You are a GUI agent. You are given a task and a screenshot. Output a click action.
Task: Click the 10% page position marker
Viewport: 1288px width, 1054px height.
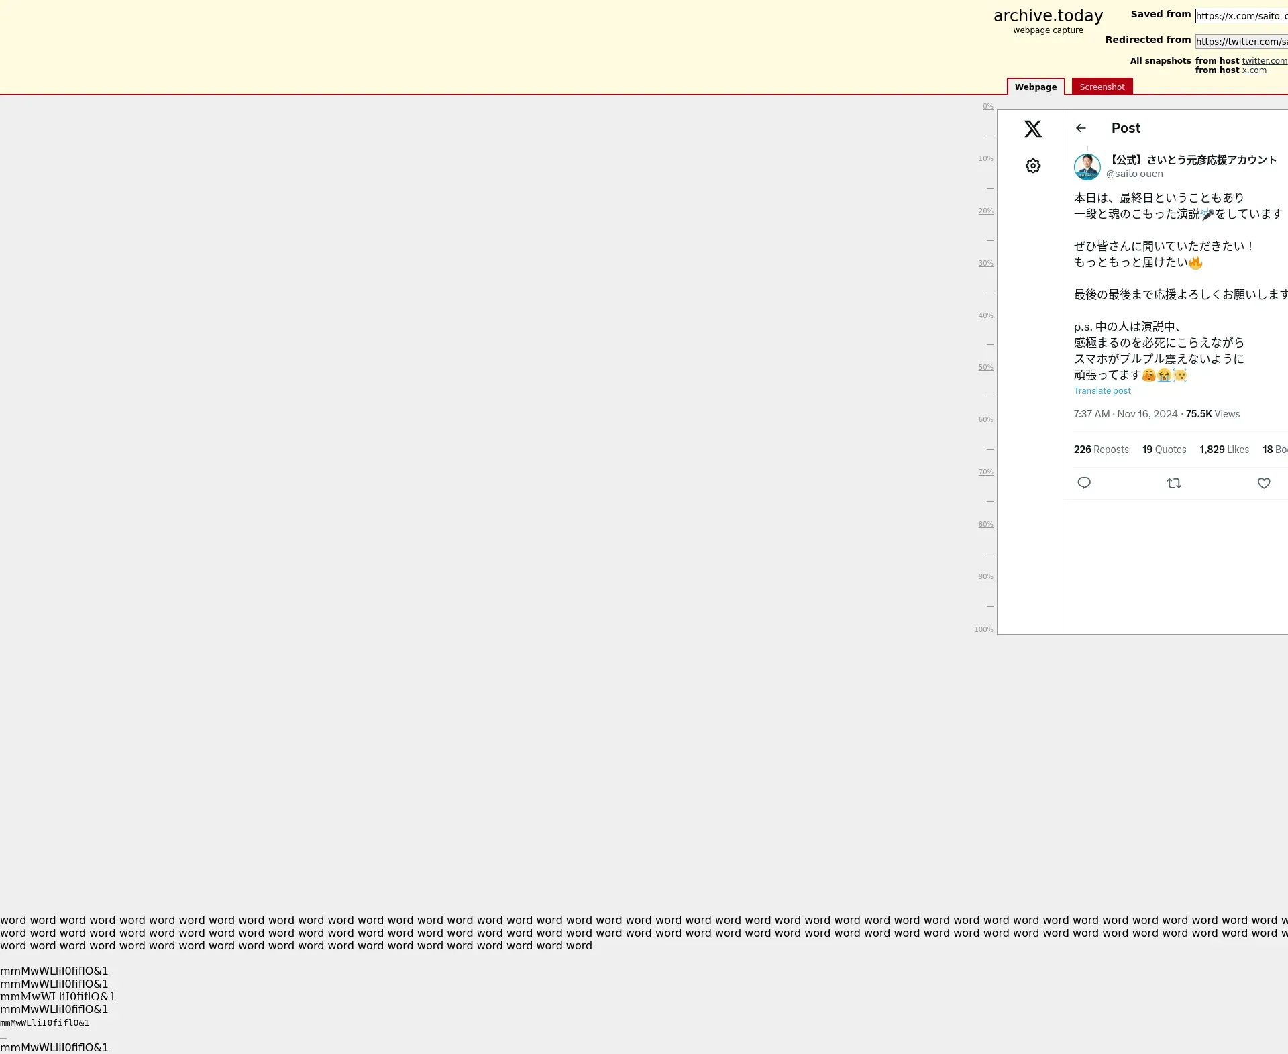click(x=985, y=159)
